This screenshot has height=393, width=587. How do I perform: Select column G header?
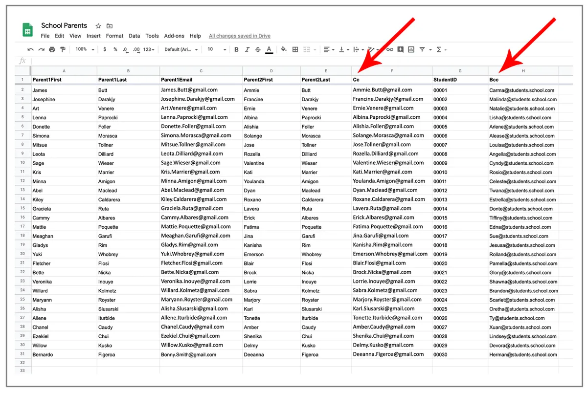460,71
